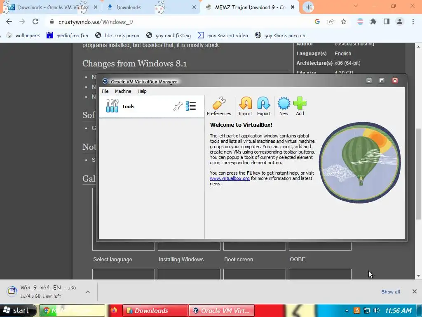Image resolution: width=422 pixels, height=317 pixels.
Task: Select Tools in VirtualBox left pane
Action: (x=152, y=106)
